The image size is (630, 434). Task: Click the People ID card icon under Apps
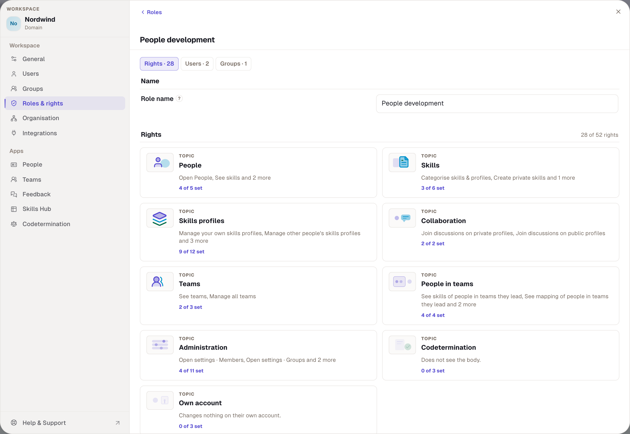point(14,165)
